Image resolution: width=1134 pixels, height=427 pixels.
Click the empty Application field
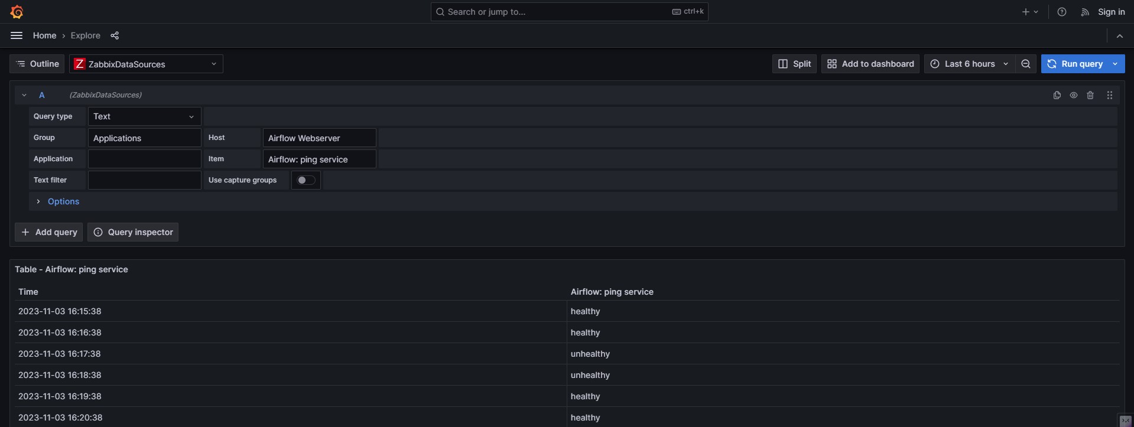[145, 159]
